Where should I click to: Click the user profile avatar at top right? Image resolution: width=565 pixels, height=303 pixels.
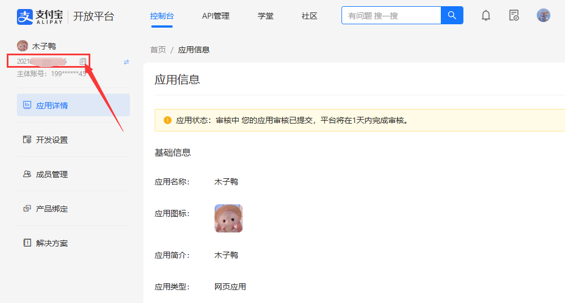coord(543,16)
